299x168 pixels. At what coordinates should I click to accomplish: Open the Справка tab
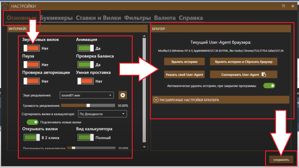[x=191, y=18]
